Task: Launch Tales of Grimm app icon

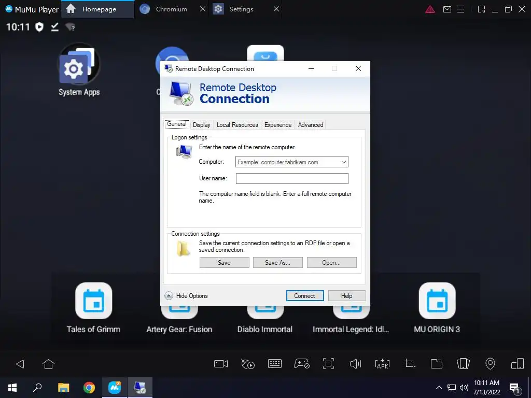Action: coord(93,301)
